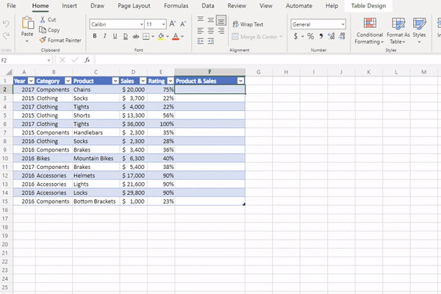Switch to the Formulas tab

tap(176, 6)
